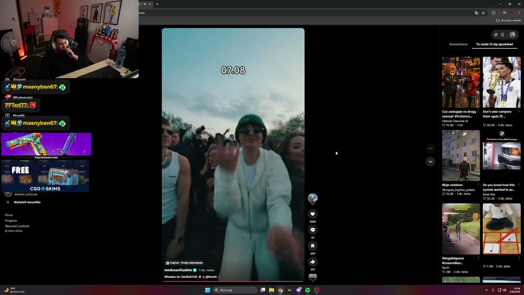This screenshot has height=295, width=524.
Task: Open the BMW bumper video thumbnail
Action: coord(501,156)
